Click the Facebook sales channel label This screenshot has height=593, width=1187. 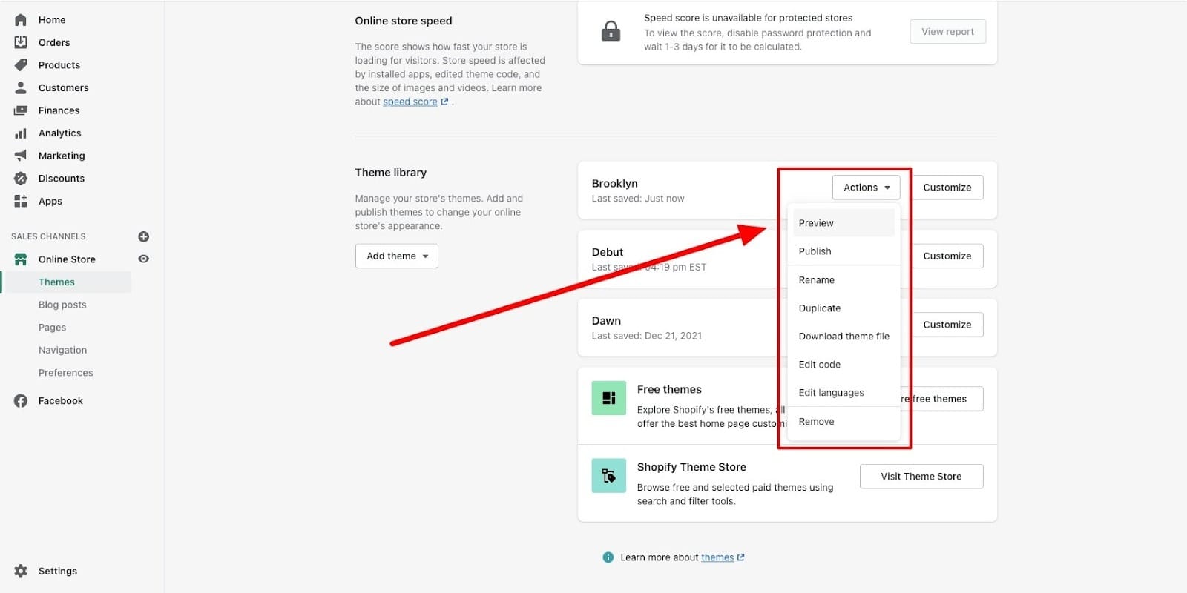61,401
